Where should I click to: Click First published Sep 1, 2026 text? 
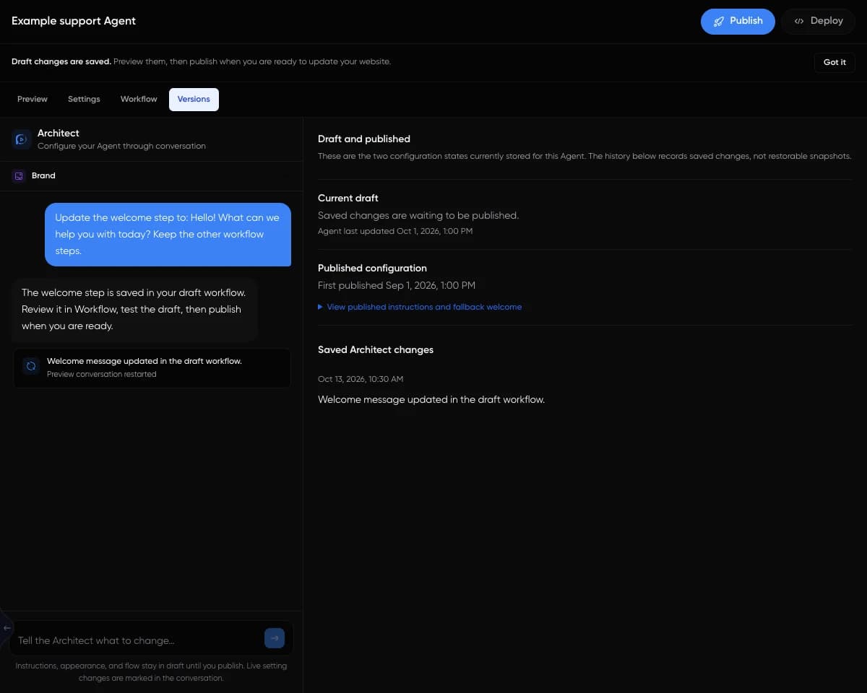[x=397, y=285]
